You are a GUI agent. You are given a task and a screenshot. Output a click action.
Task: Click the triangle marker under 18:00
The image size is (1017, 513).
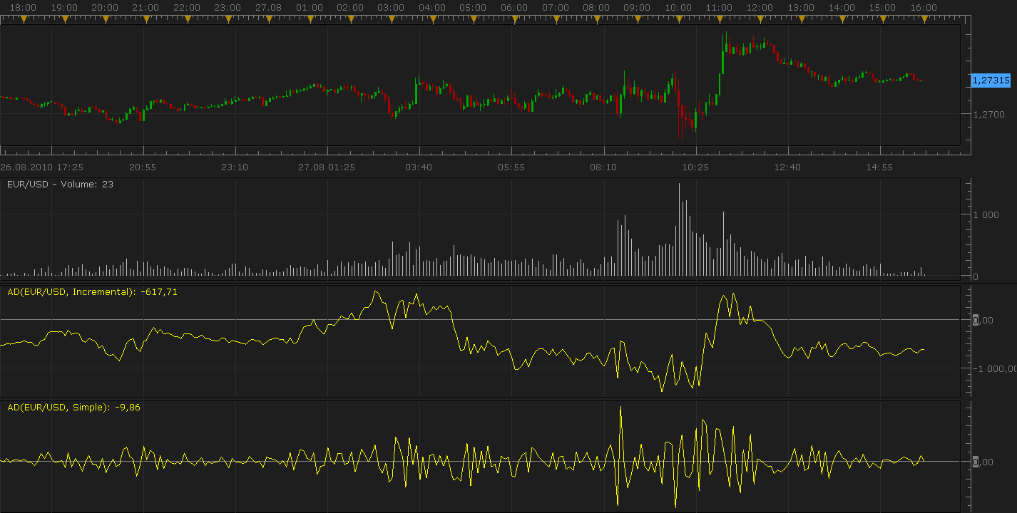24,20
